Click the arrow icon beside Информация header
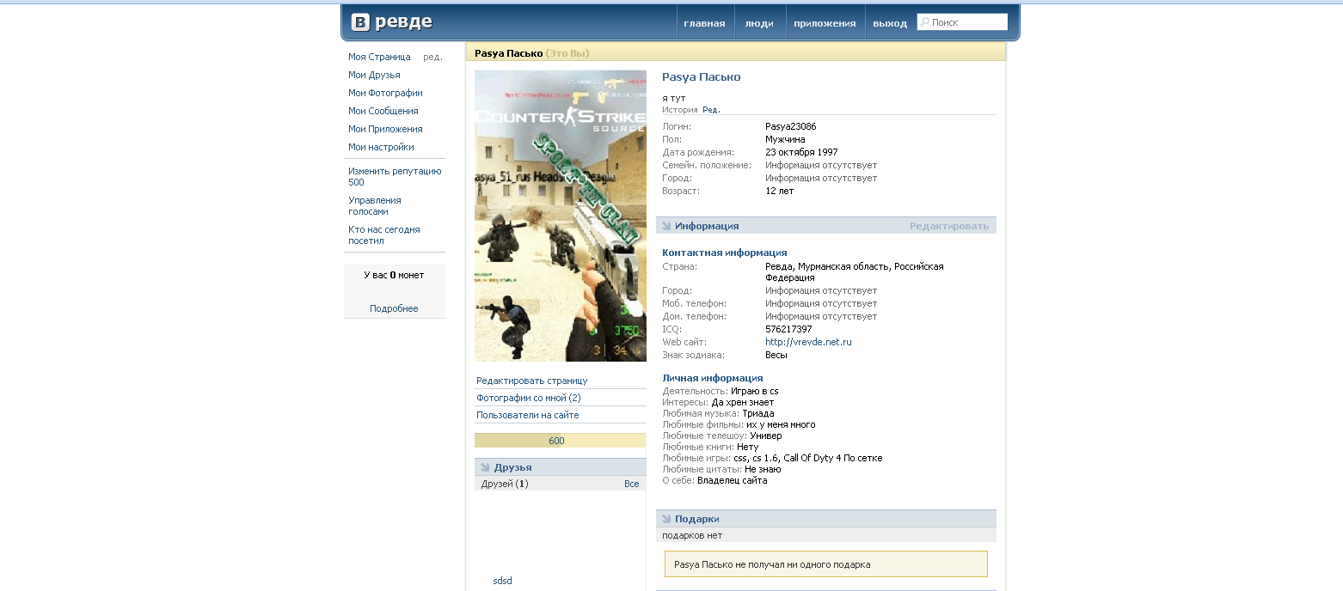The height and width of the screenshot is (591, 1343). (666, 226)
